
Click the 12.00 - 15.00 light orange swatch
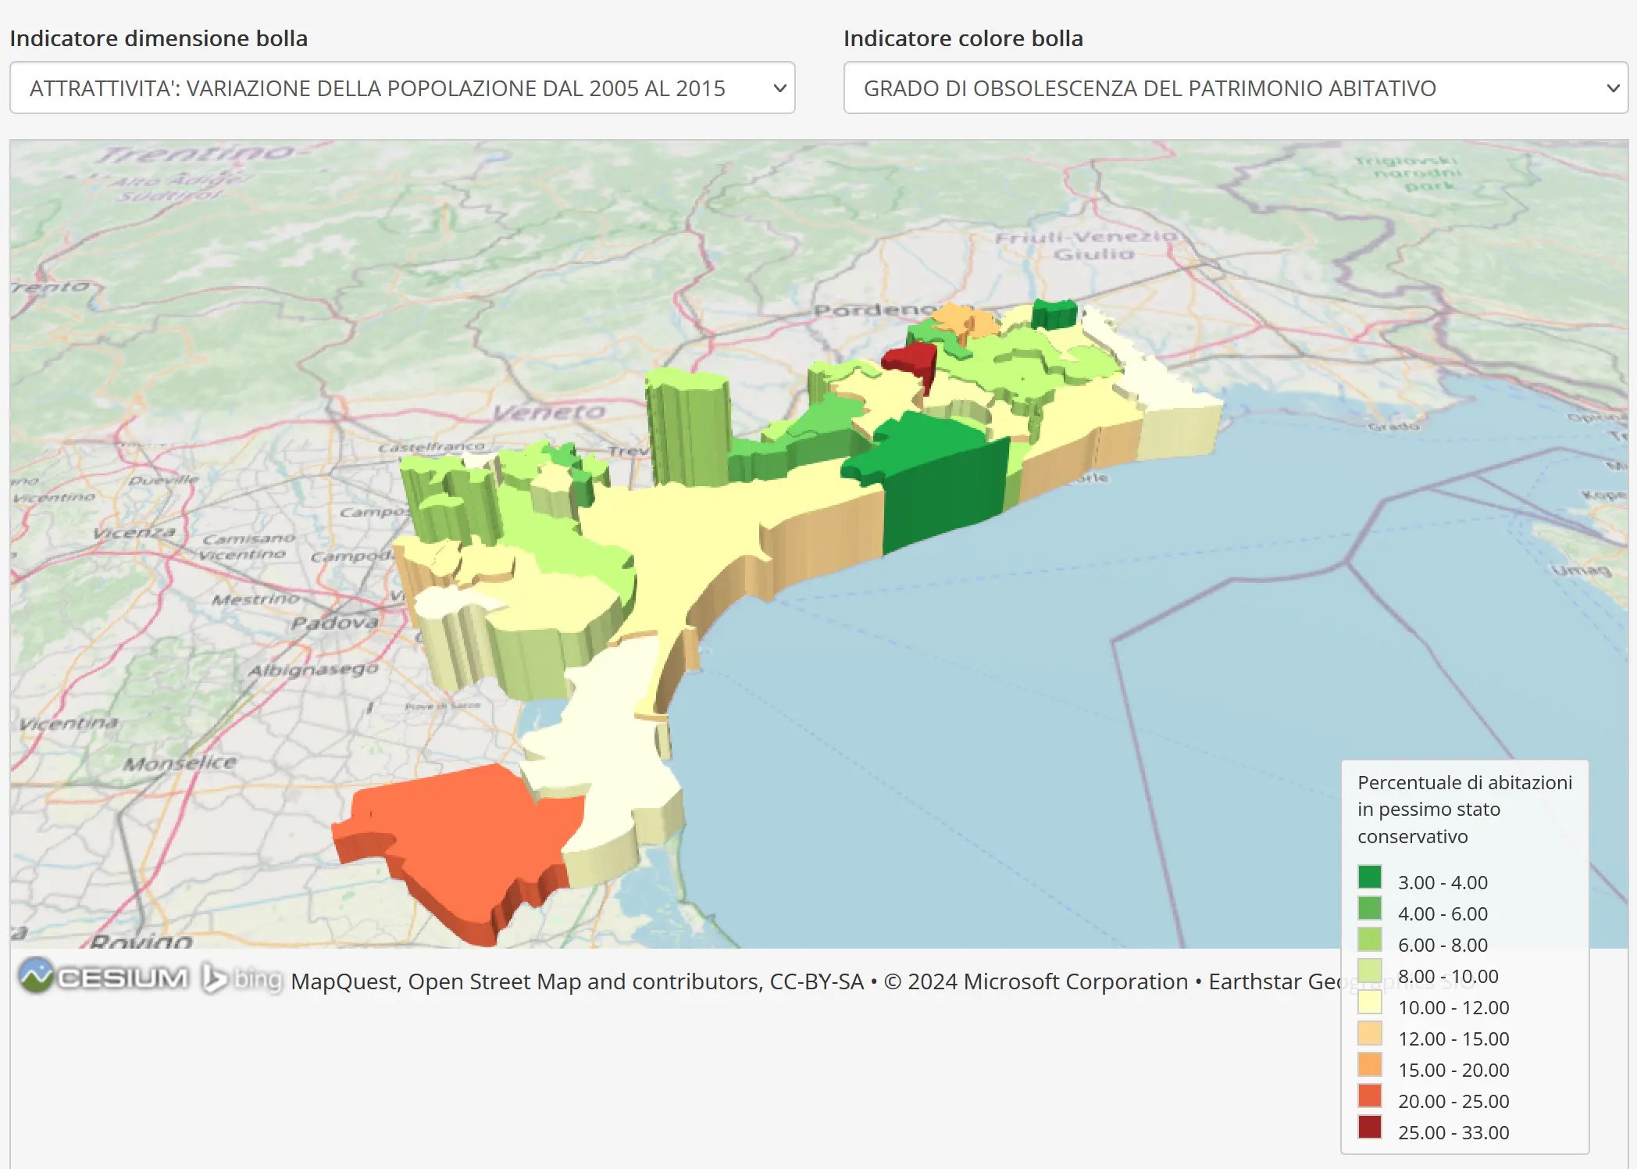click(x=1370, y=1034)
